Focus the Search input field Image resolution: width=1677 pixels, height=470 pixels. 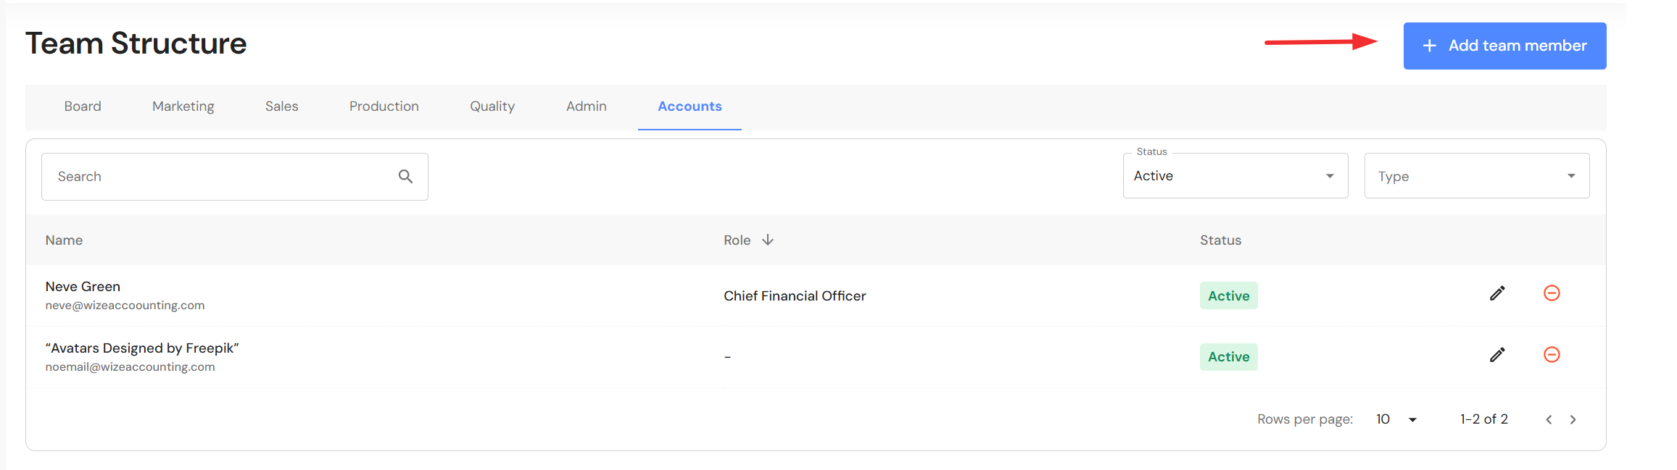coord(218,177)
